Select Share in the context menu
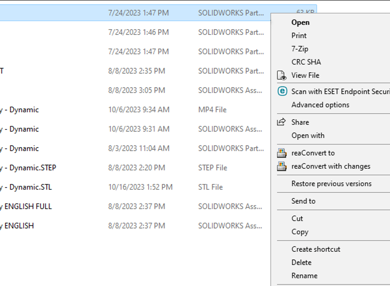The width and height of the screenshot is (390, 286). [300, 122]
